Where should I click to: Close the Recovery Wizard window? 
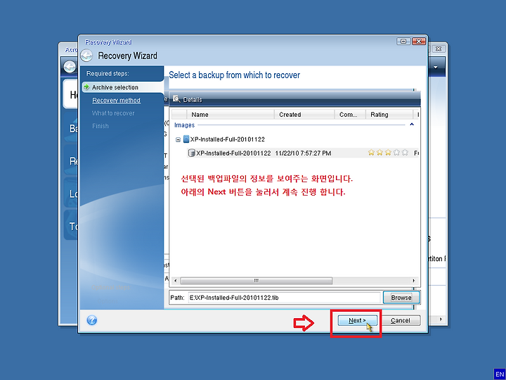(419, 42)
